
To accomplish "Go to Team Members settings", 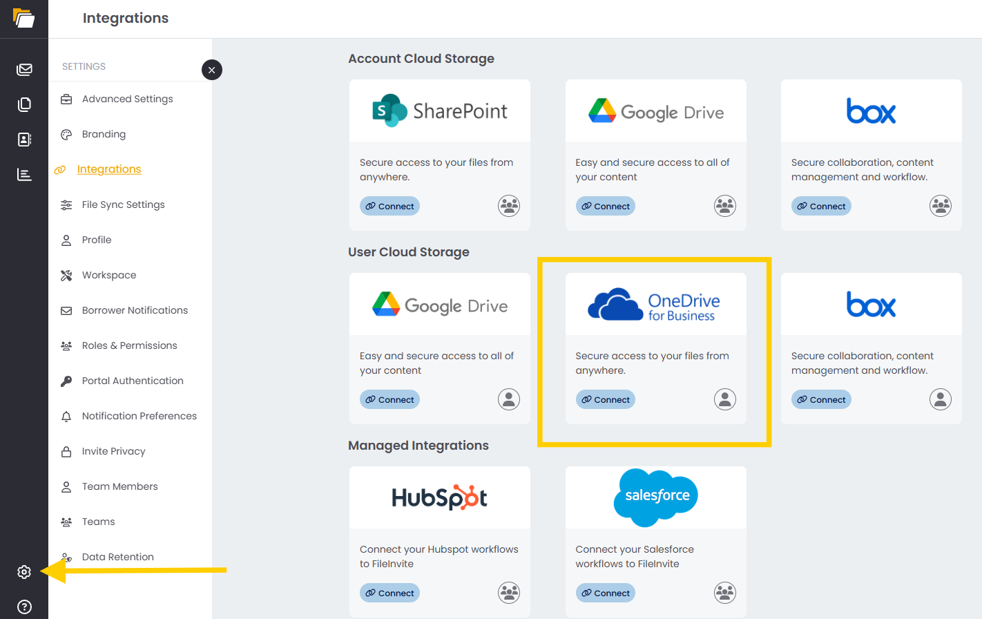I will [119, 486].
